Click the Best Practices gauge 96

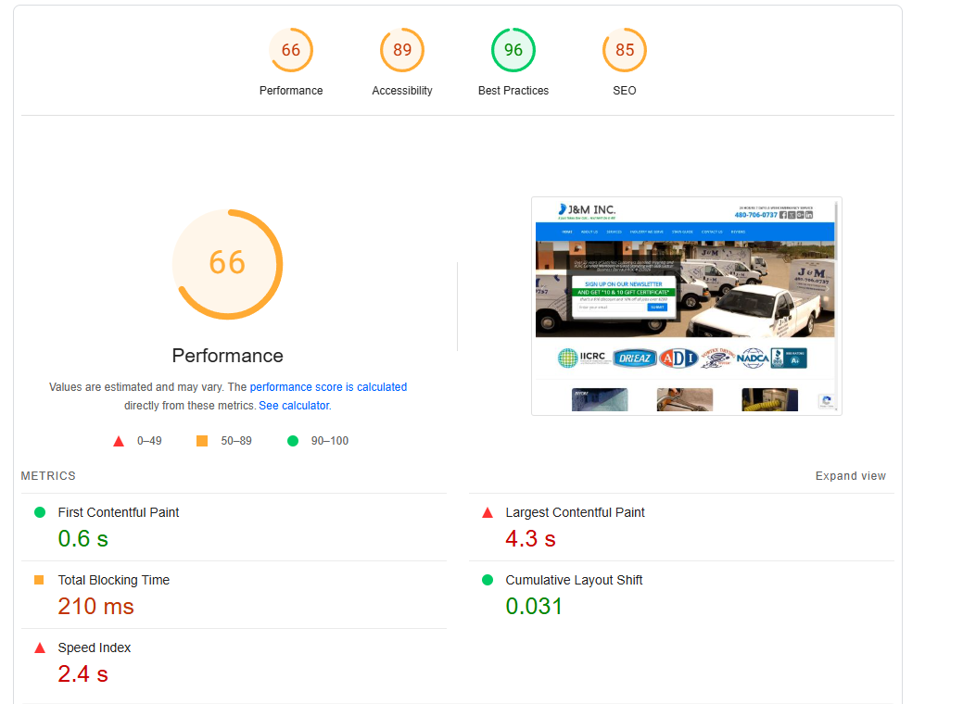tap(513, 50)
